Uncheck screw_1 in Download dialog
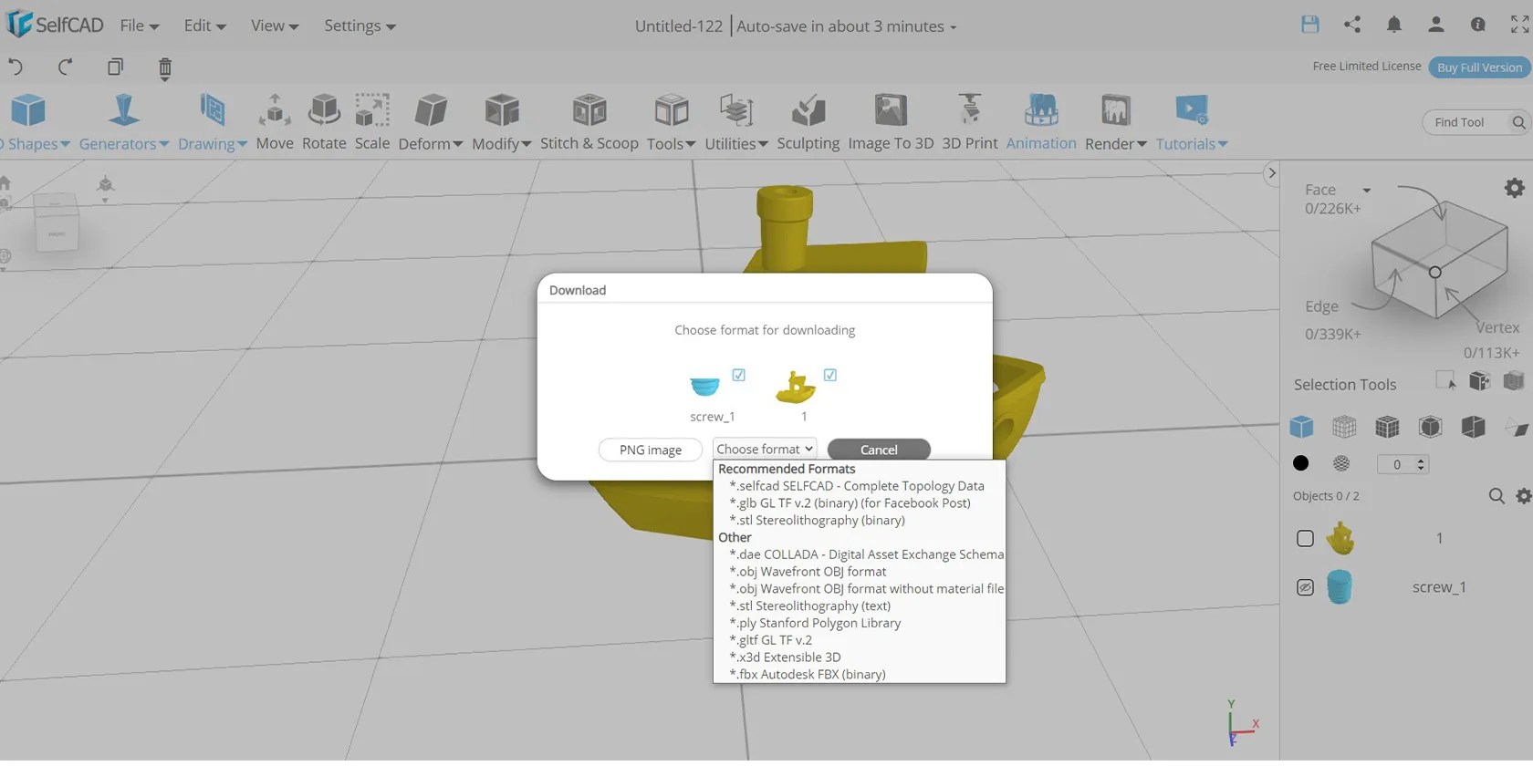This screenshot has width=1533, height=766. click(739, 375)
